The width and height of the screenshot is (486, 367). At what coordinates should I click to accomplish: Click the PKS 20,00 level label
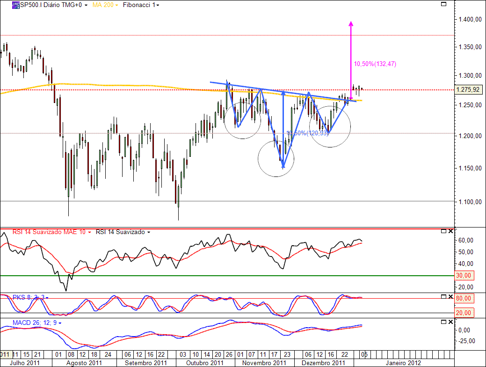(464, 313)
